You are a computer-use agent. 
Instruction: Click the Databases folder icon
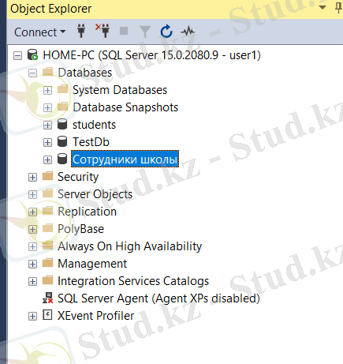click(x=47, y=72)
